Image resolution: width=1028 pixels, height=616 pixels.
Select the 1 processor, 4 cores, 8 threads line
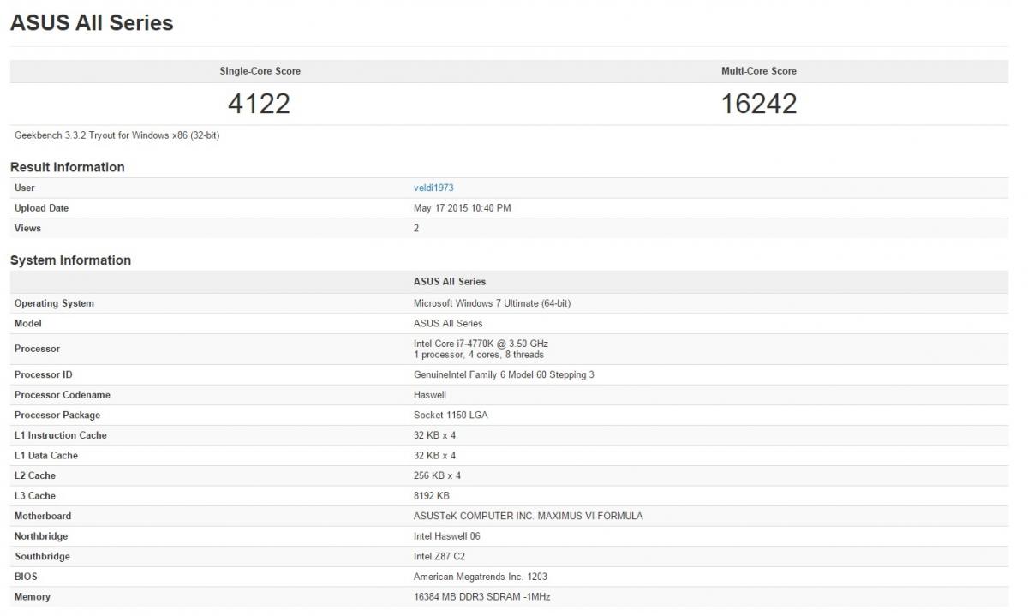pos(479,355)
